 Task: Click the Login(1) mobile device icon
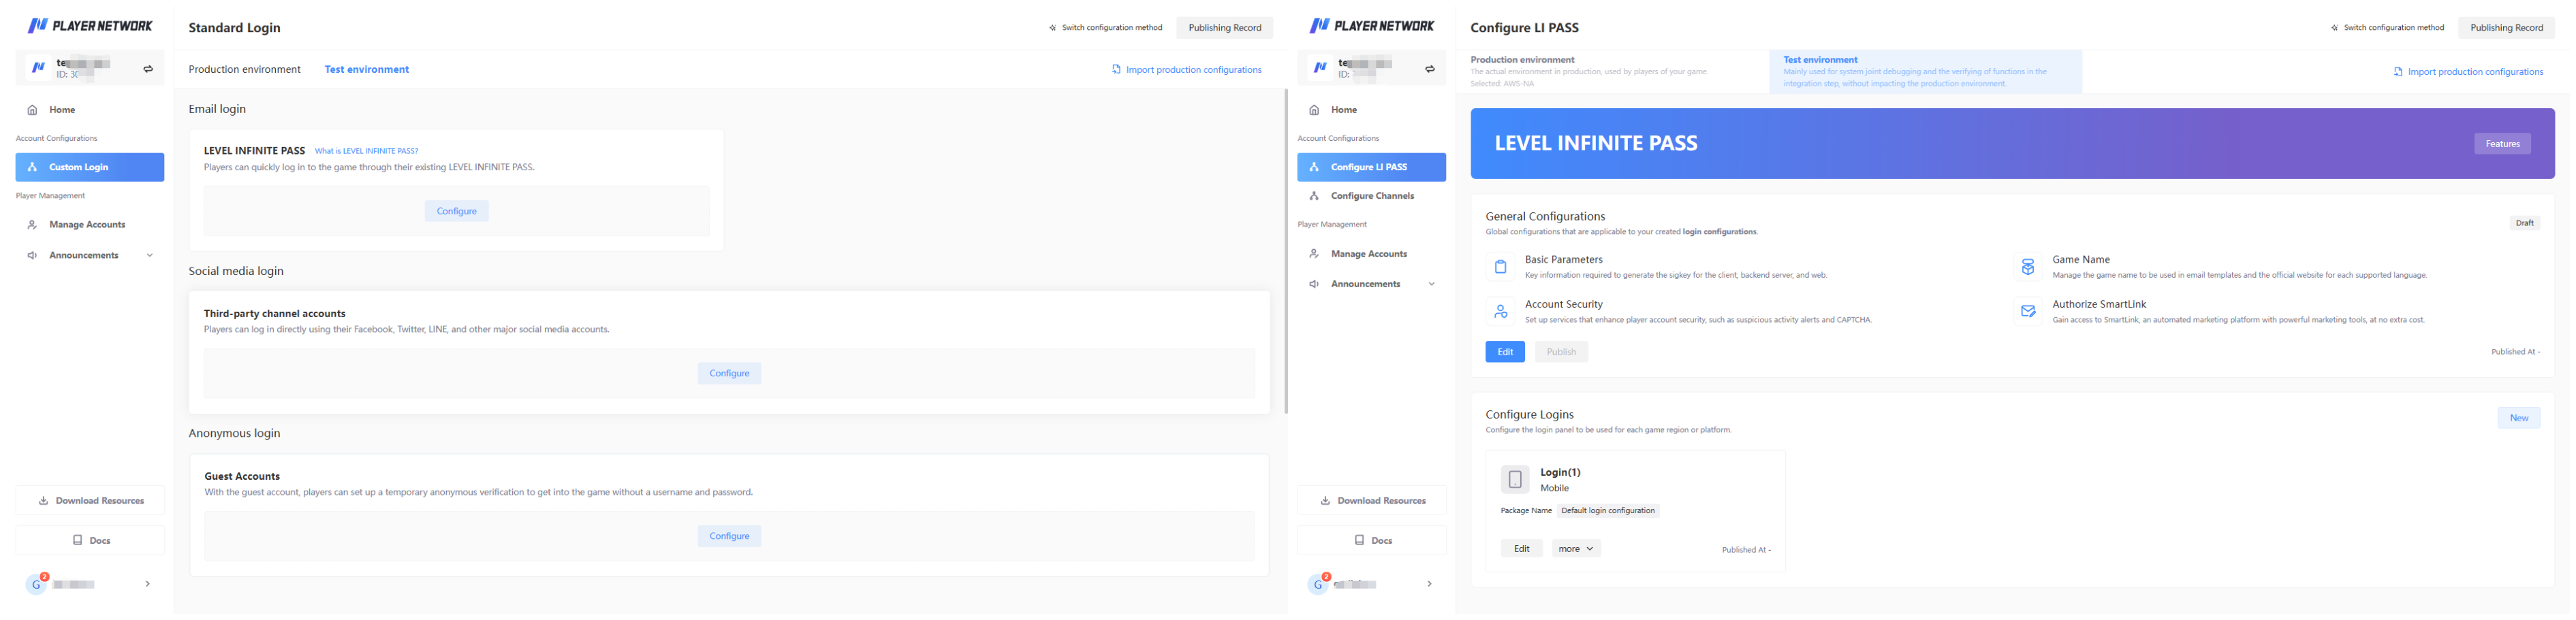tap(1515, 479)
